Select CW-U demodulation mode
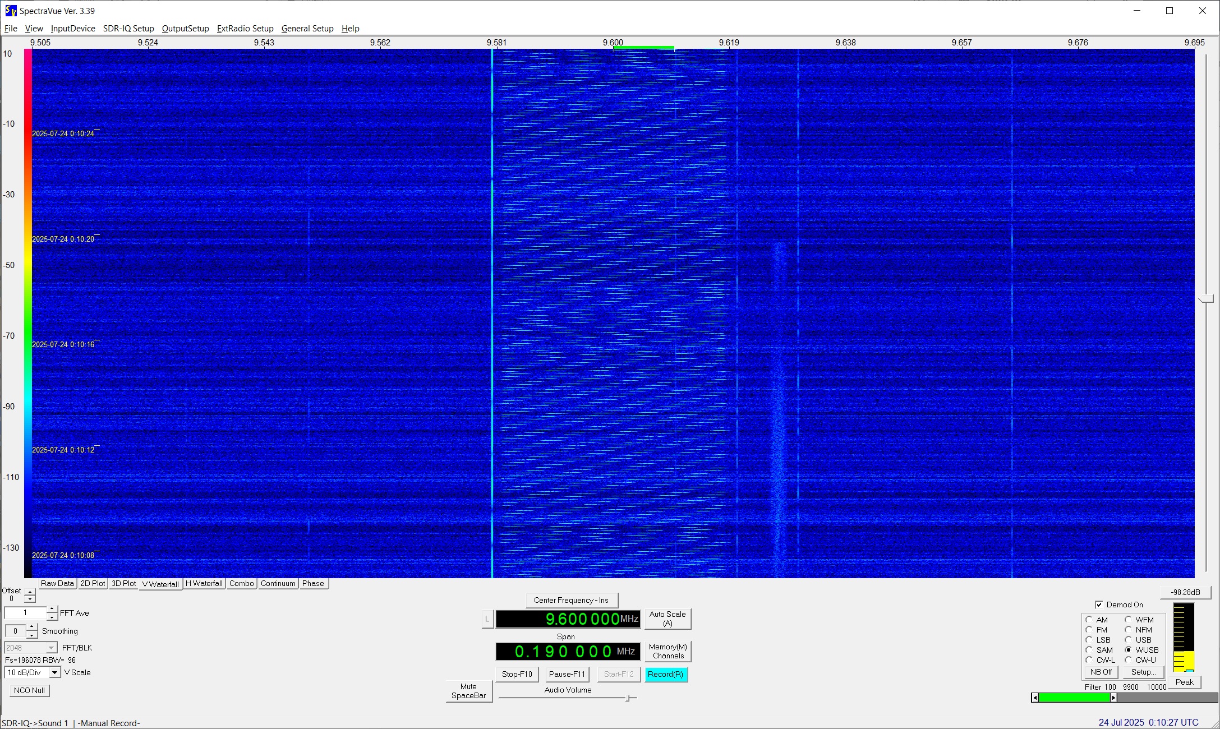This screenshot has height=729, width=1220. click(x=1128, y=660)
